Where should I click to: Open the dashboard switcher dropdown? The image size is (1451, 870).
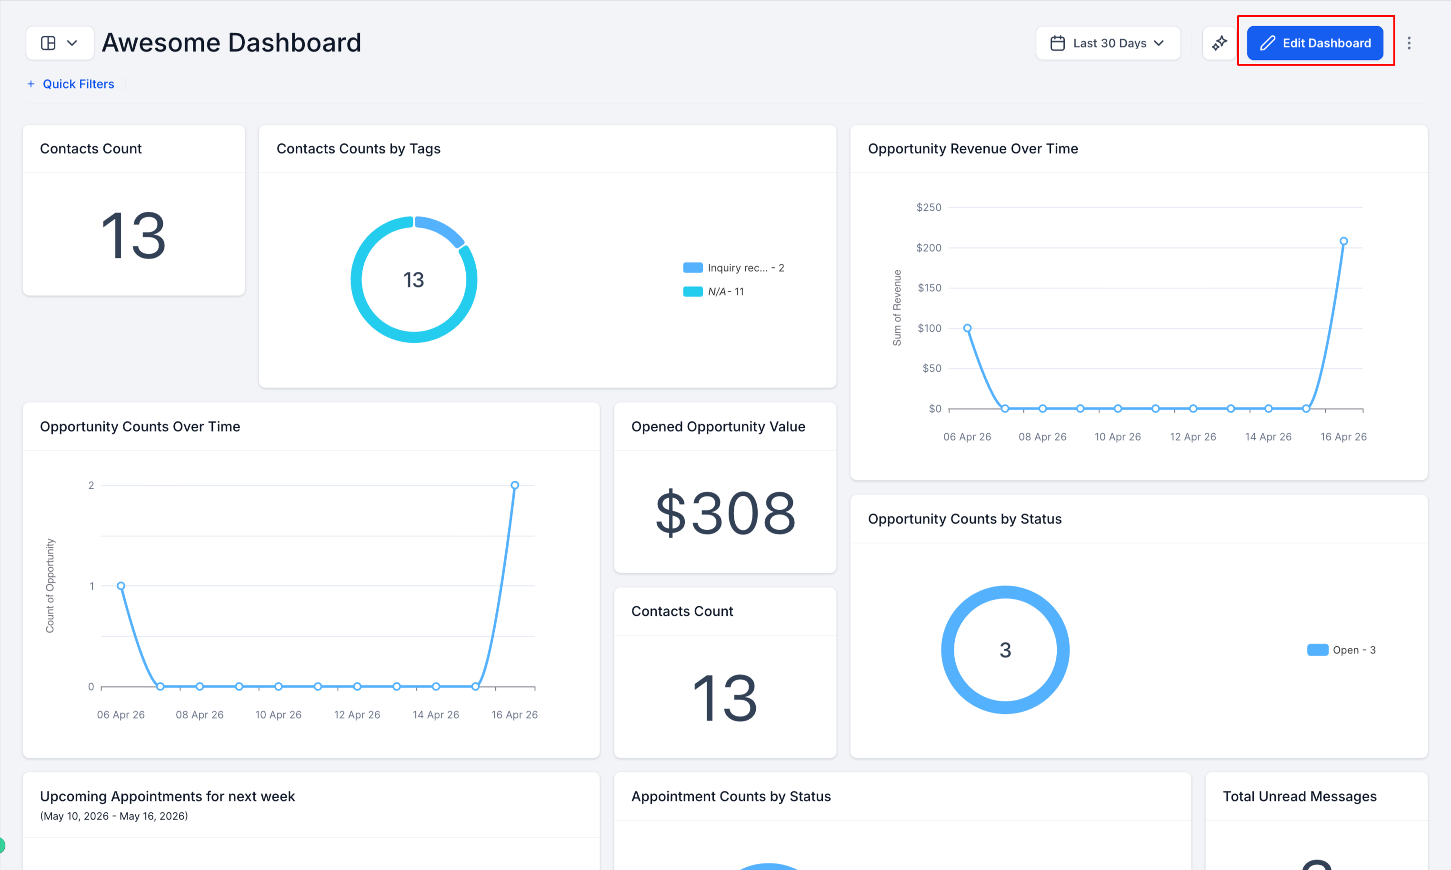coord(60,43)
